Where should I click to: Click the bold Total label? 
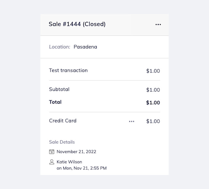point(55,102)
